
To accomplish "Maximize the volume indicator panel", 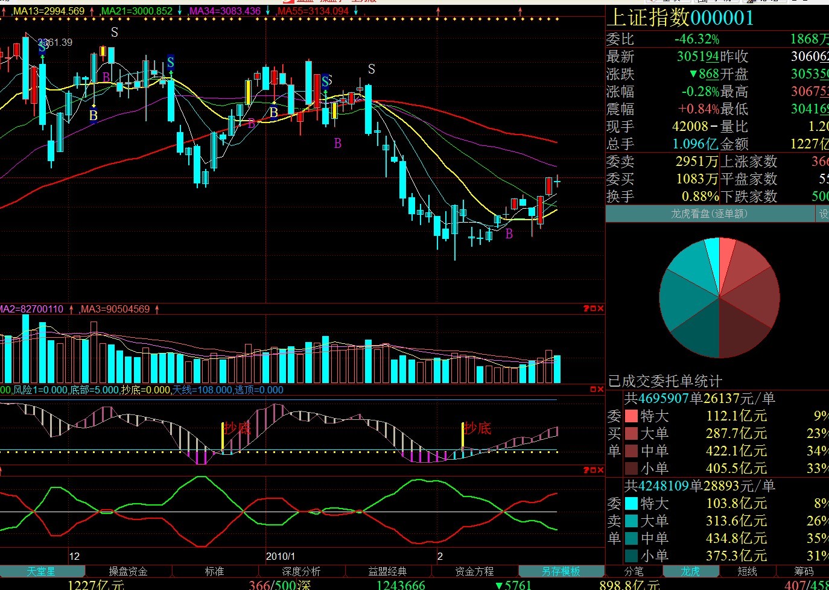I will 593,309.
